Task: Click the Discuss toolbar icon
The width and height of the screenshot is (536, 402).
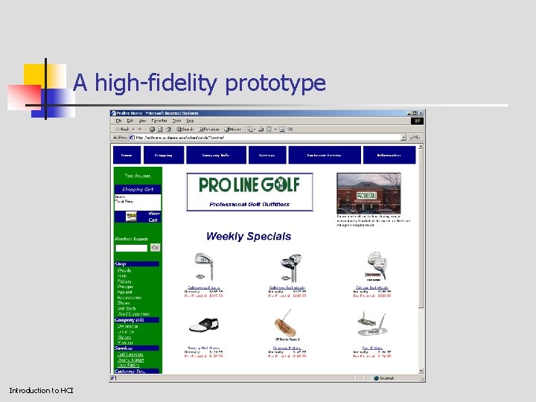Action: 282,130
